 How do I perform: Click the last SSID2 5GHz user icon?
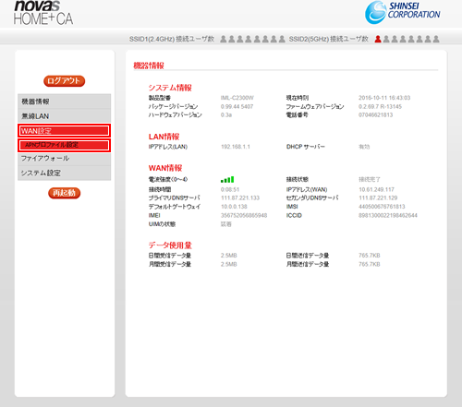pos(436,39)
